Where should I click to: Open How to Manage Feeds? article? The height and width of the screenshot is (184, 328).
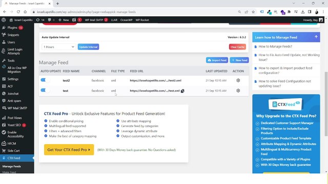coord(275,47)
